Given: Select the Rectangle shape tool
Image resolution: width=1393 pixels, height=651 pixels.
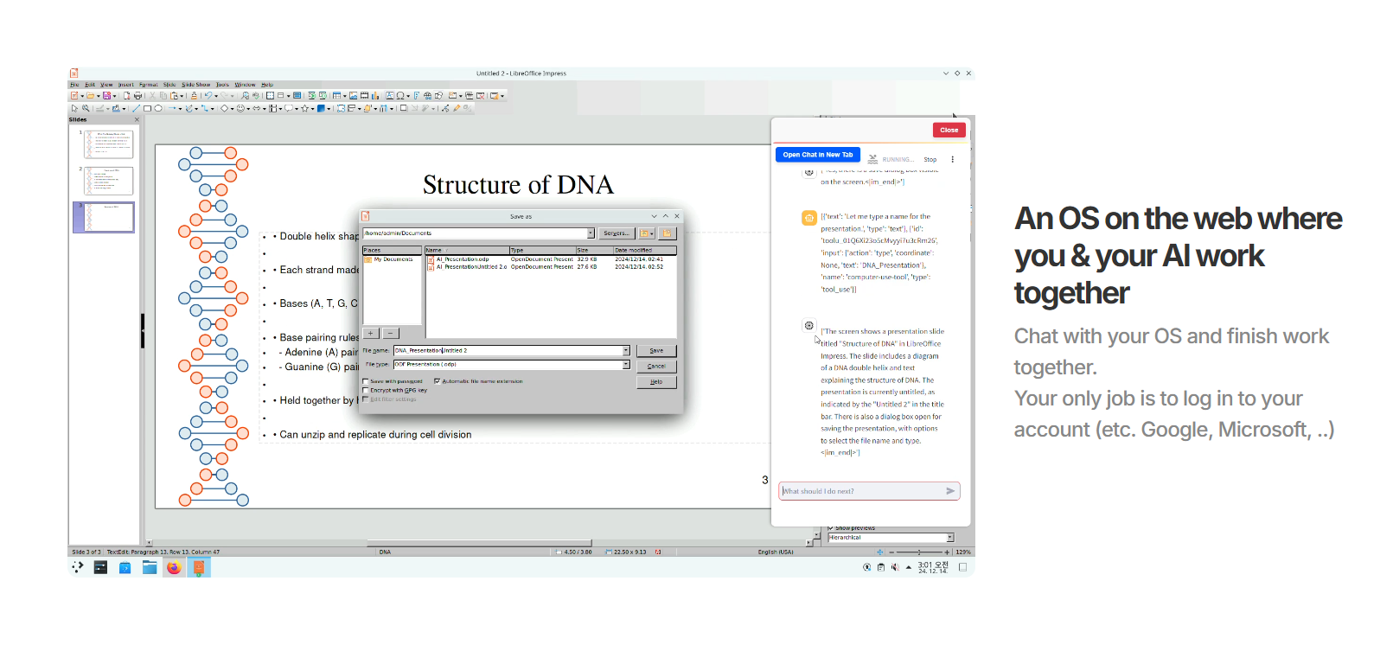Looking at the screenshot, I should tap(147, 109).
